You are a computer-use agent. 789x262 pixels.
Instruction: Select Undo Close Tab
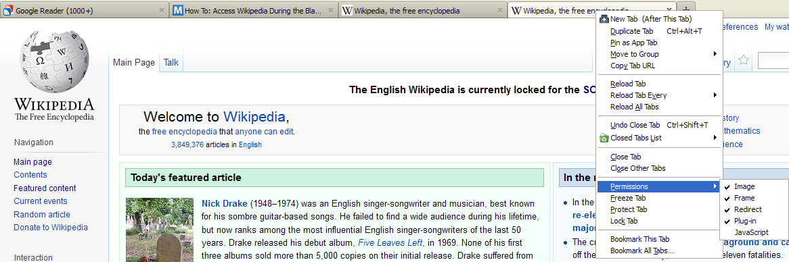659,125
